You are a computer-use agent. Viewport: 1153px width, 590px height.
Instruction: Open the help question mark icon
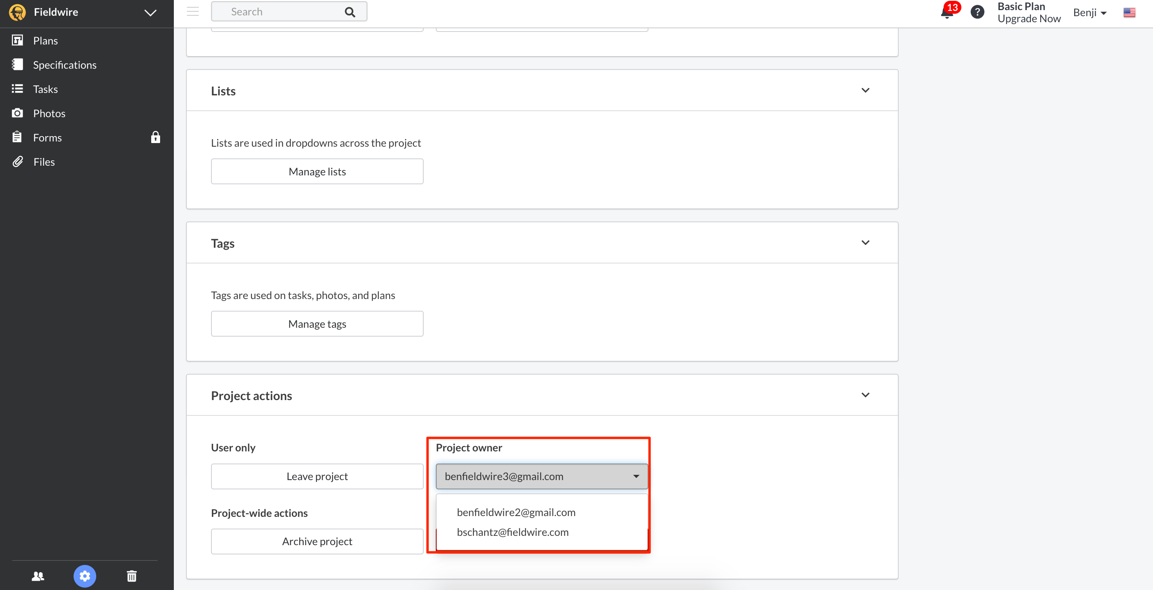[x=977, y=12]
